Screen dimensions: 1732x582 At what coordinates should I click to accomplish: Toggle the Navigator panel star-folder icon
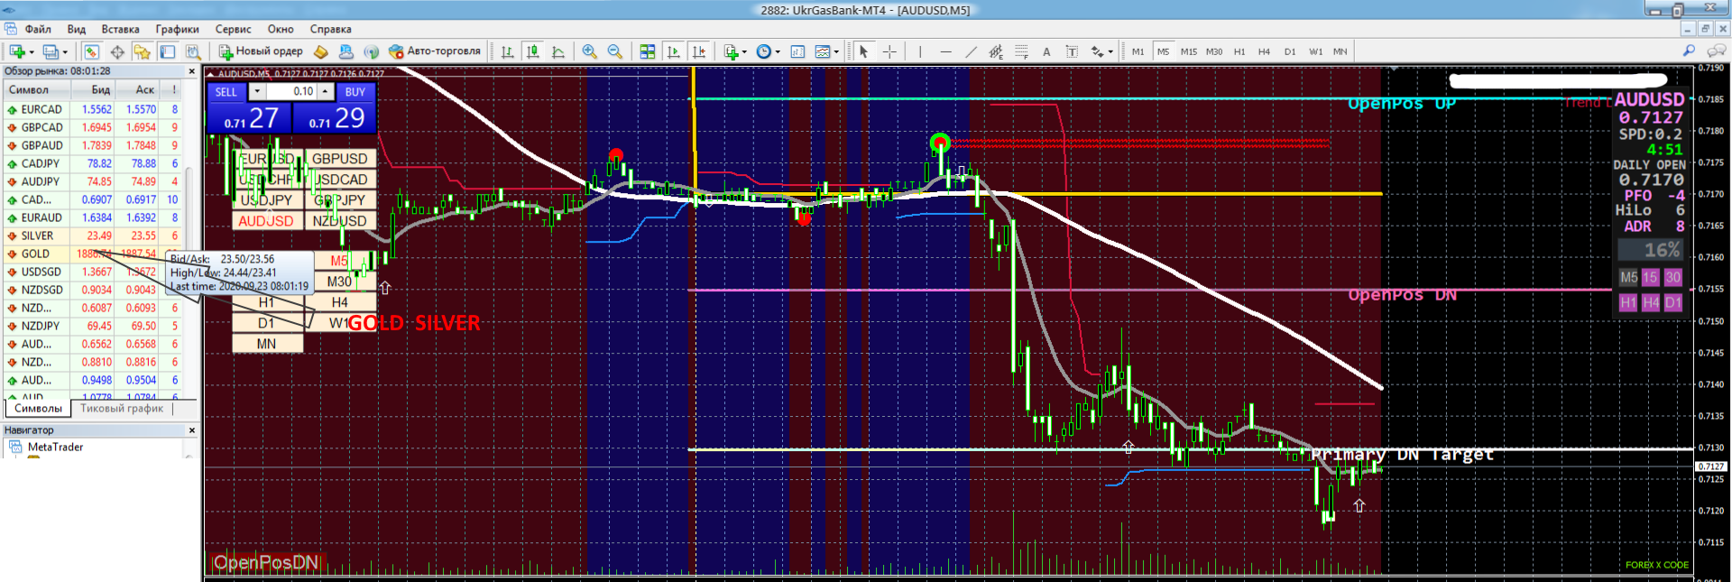pos(142,51)
